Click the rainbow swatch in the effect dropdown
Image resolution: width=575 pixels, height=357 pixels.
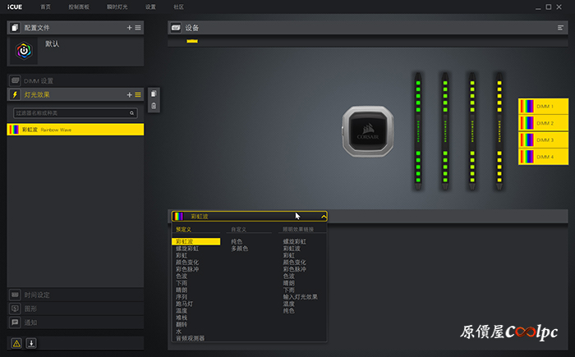[178, 217]
